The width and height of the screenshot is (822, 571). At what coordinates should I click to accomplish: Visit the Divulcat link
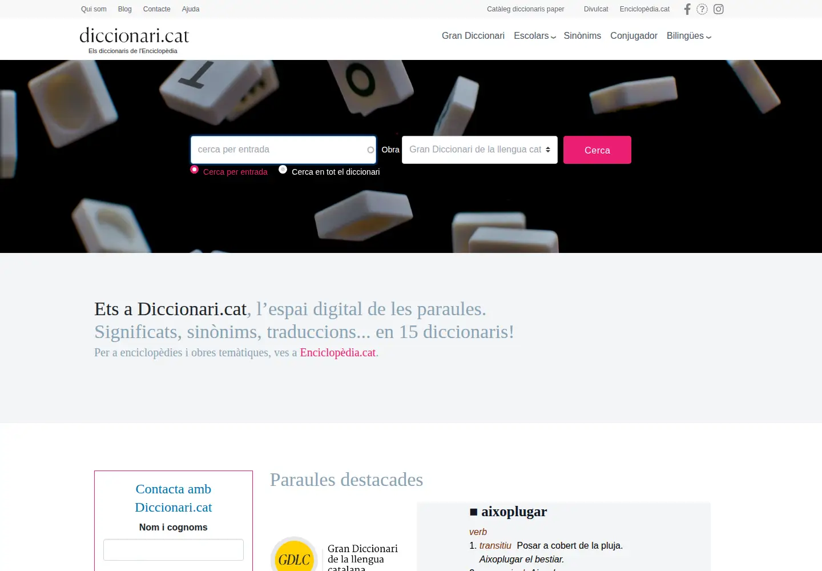pos(596,9)
